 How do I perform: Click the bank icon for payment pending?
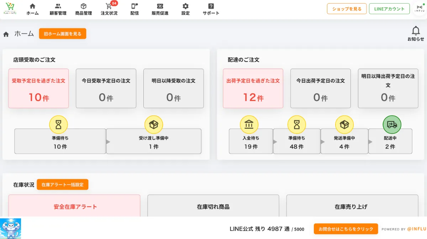[249, 124]
